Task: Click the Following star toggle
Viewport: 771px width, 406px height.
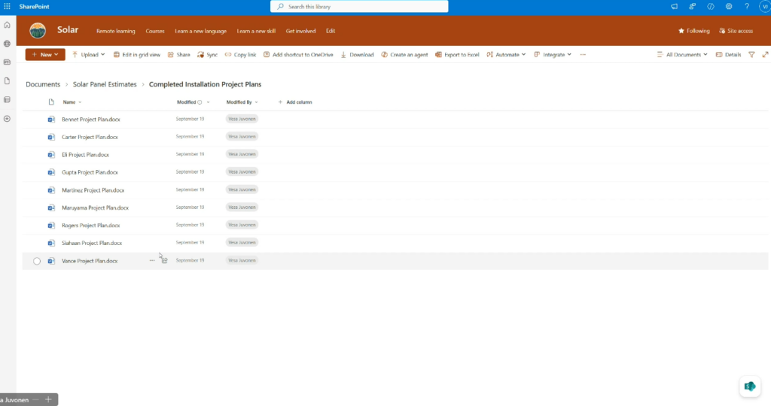Action: pos(693,31)
